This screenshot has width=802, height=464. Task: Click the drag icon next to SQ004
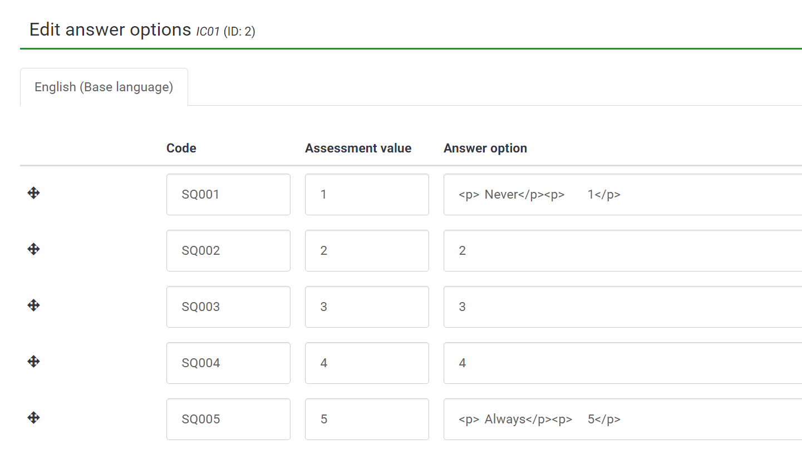coord(33,362)
